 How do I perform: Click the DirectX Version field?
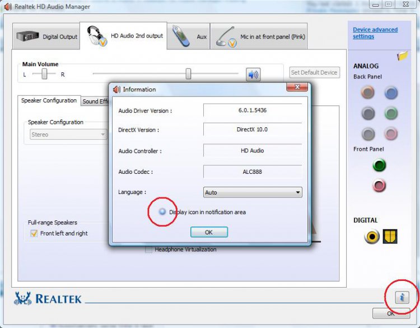click(x=253, y=130)
